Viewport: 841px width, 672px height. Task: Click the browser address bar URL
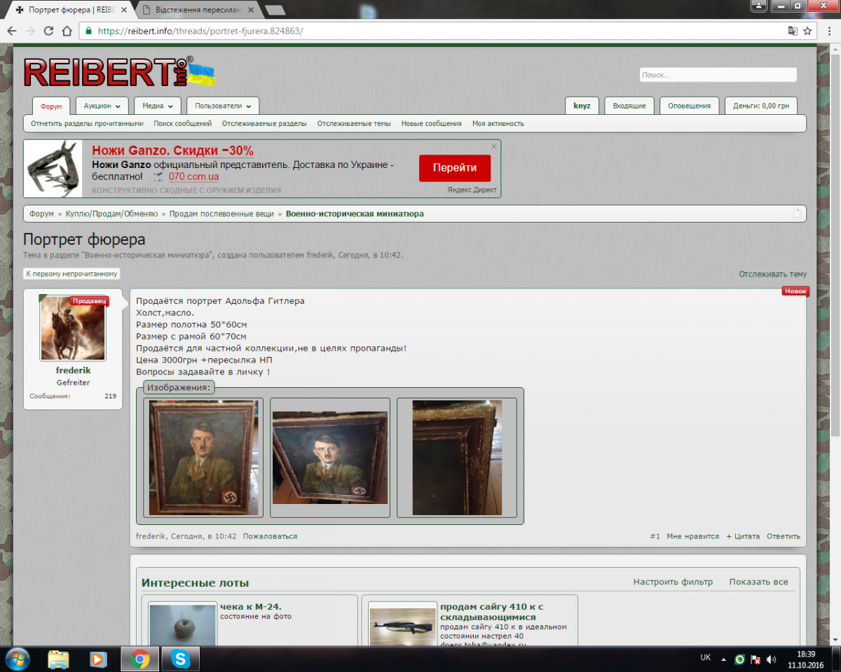pos(200,31)
